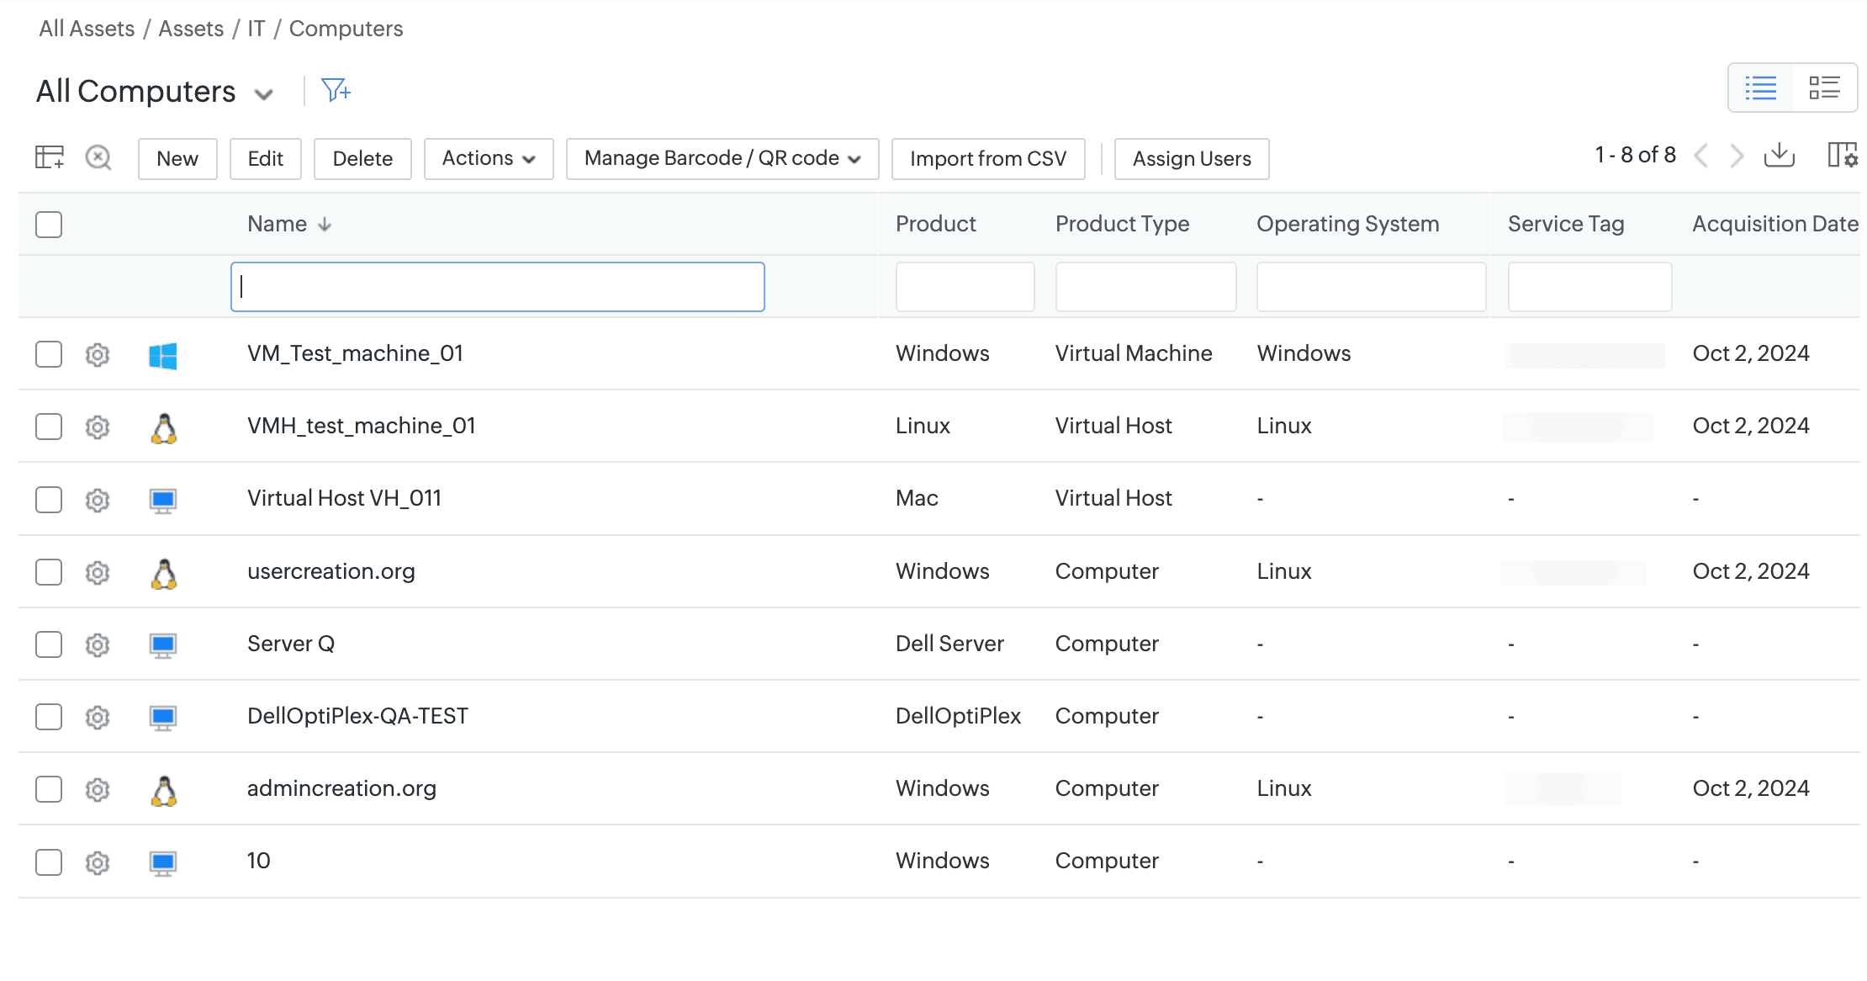The width and height of the screenshot is (1867, 981).
Task: Open gear settings for Server Q row
Action: [98, 644]
